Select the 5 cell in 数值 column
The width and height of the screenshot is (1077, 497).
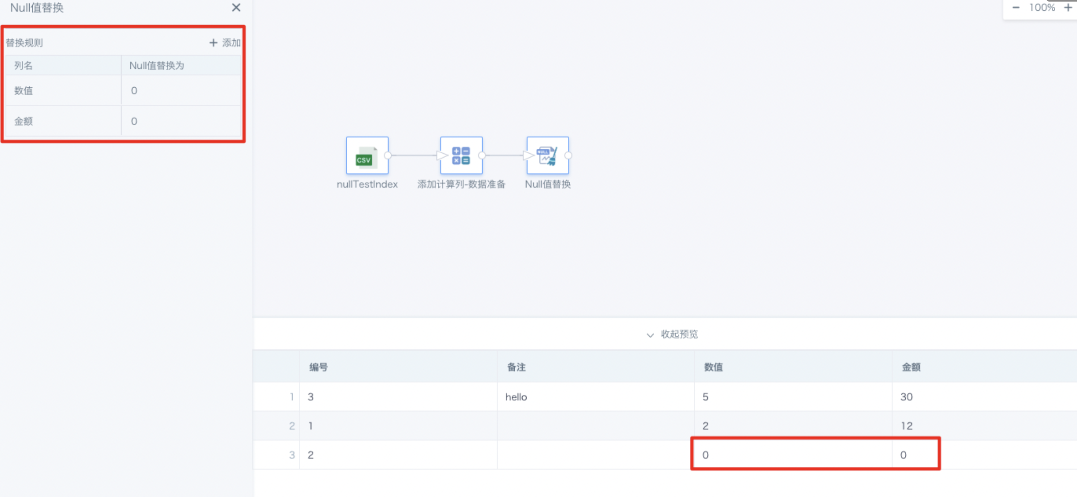pos(793,397)
